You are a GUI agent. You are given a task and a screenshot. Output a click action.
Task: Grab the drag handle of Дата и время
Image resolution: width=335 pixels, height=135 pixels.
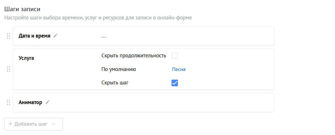point(8,36)
